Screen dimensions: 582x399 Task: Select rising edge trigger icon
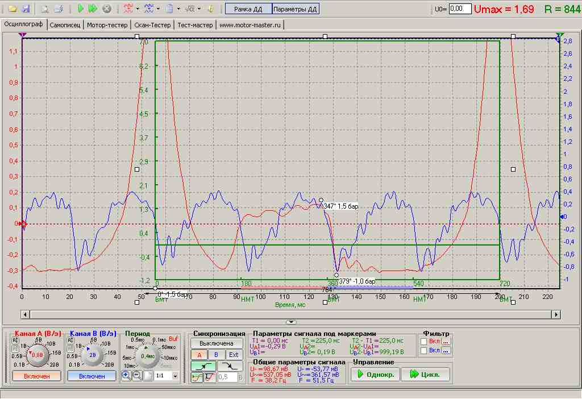[x=203, y=366]
